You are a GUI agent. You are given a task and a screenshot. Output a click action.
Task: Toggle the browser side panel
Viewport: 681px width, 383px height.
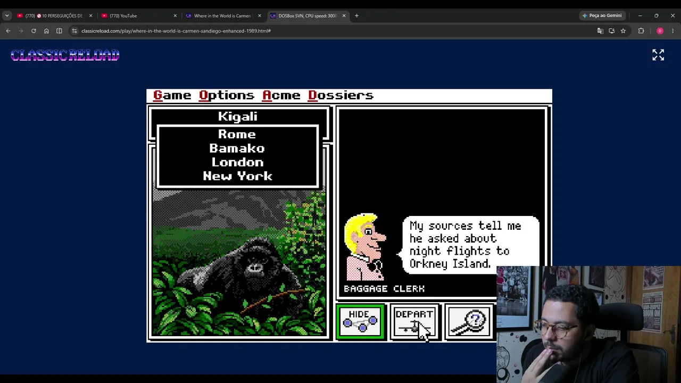click(59, 31)
